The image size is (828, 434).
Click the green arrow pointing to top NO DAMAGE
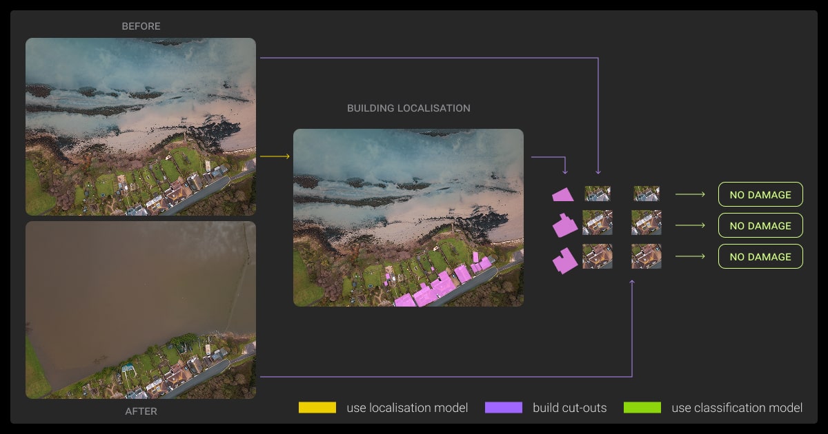click(x=690, y=194)
